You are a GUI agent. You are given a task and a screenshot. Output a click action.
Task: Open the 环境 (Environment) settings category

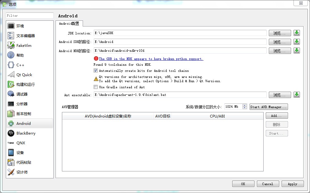[30, 26]
